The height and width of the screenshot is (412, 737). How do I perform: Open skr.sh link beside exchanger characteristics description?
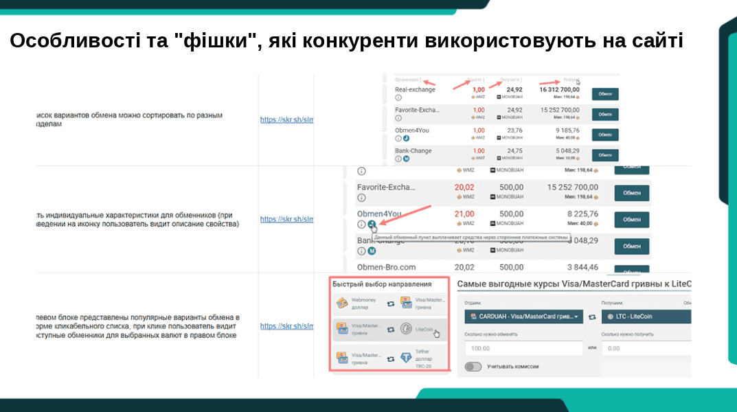(x=286, y=219)
